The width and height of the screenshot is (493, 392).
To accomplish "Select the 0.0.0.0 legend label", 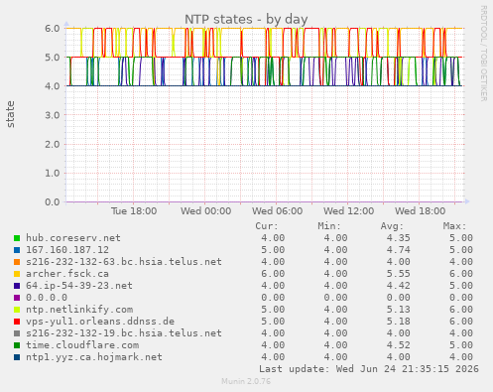I will 47,298.
